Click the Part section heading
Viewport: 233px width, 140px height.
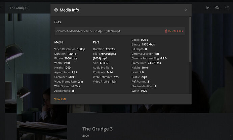click(96, 42)
